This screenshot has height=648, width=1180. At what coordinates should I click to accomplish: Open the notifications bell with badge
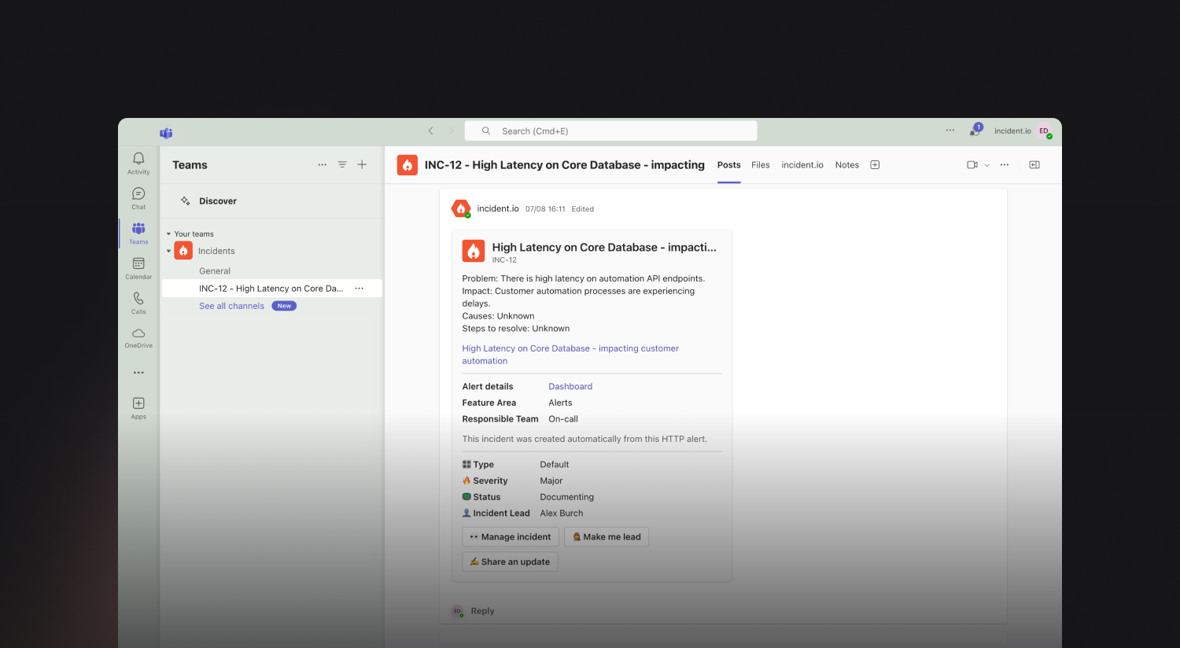[x=975, y=131]
